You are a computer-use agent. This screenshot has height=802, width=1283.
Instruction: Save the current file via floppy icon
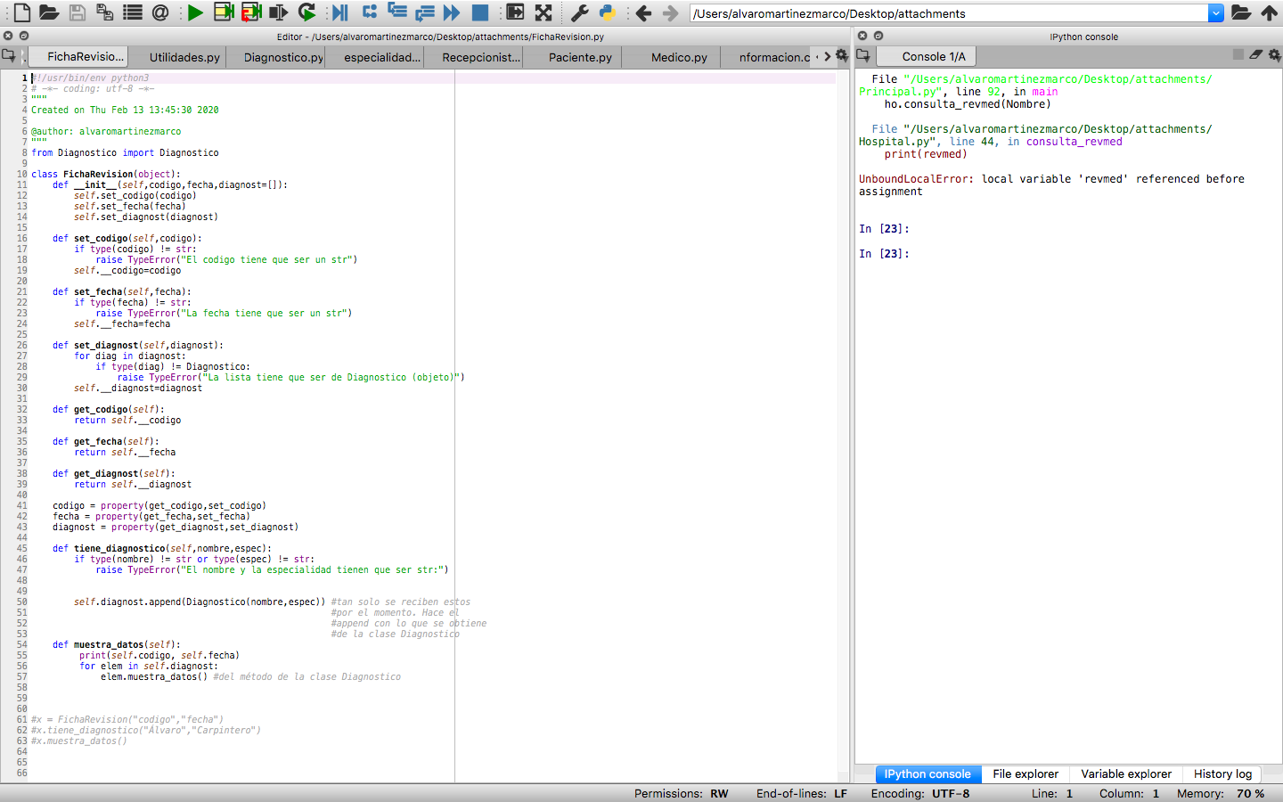pyautogui.click(x=78, y=12)
